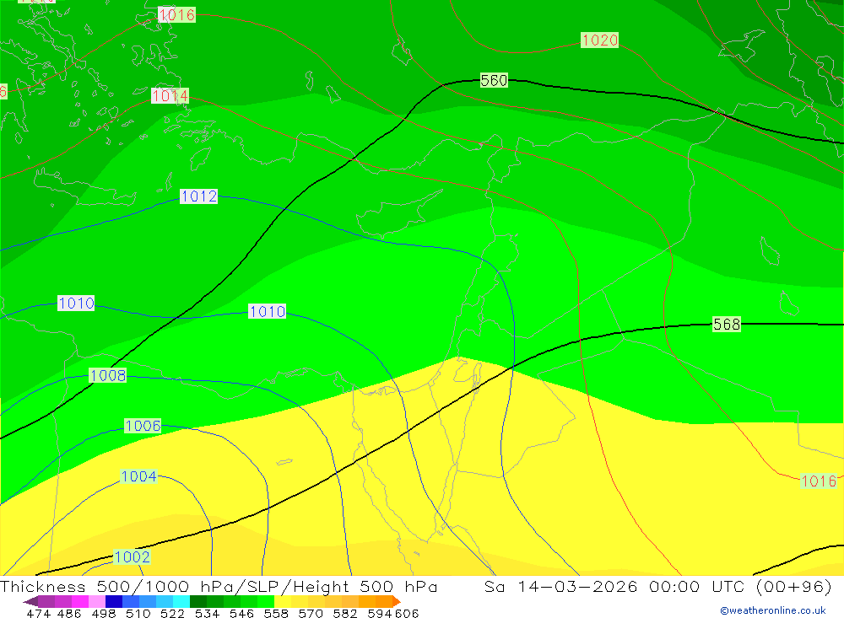Click the 1020 isobar label
Viewport: 844px width, 618px height.
pyautogui.click(x=599, y=40)
